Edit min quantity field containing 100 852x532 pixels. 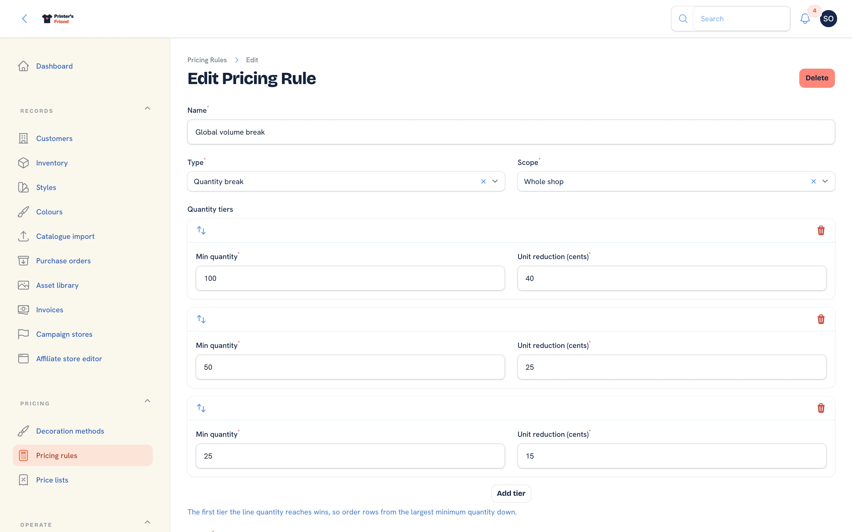tap(350, 278)
